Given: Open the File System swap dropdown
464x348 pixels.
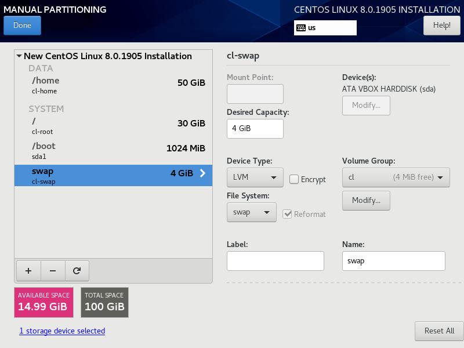Looking at the screenshot, I should (252, 212).
